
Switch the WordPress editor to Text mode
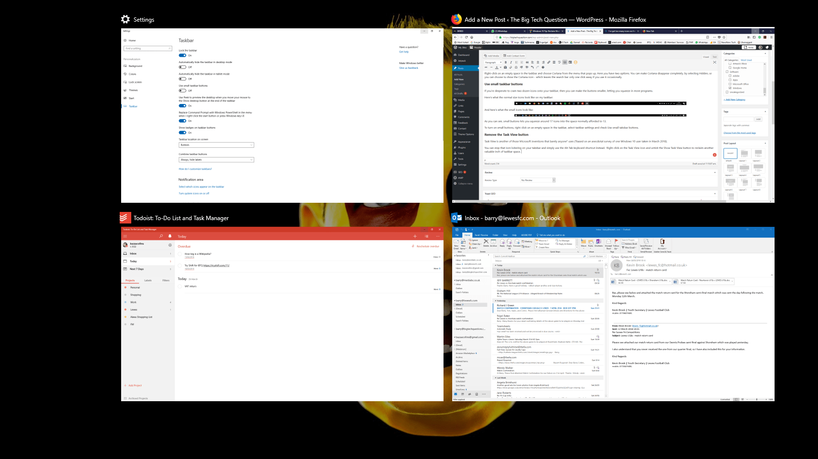(x=714, y=56)
